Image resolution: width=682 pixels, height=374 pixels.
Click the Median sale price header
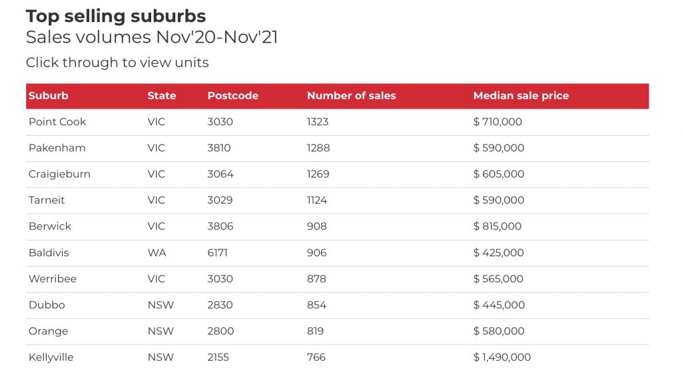[521, 96]
